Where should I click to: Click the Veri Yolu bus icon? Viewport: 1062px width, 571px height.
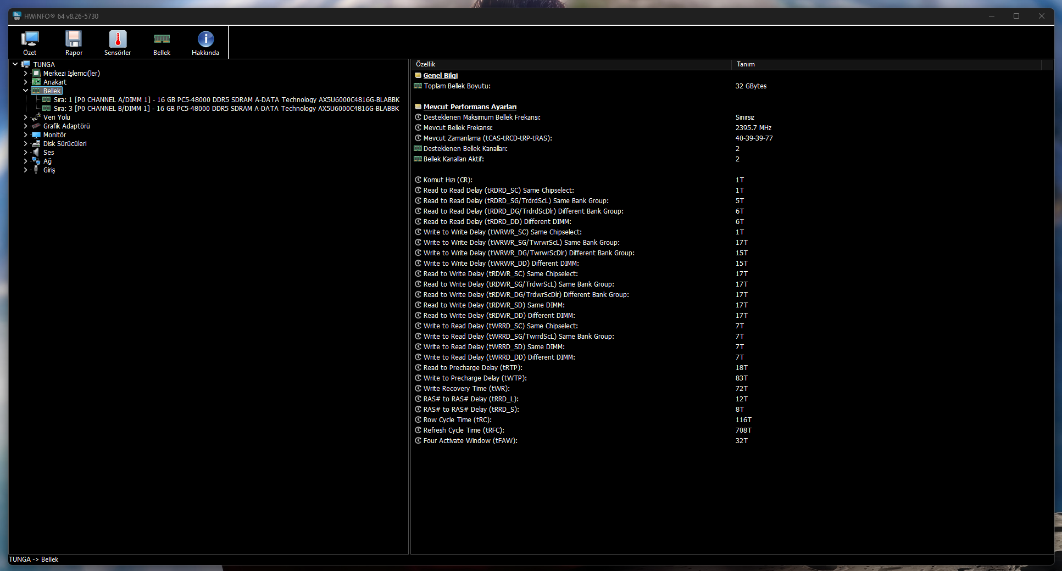tap(36, 117)
